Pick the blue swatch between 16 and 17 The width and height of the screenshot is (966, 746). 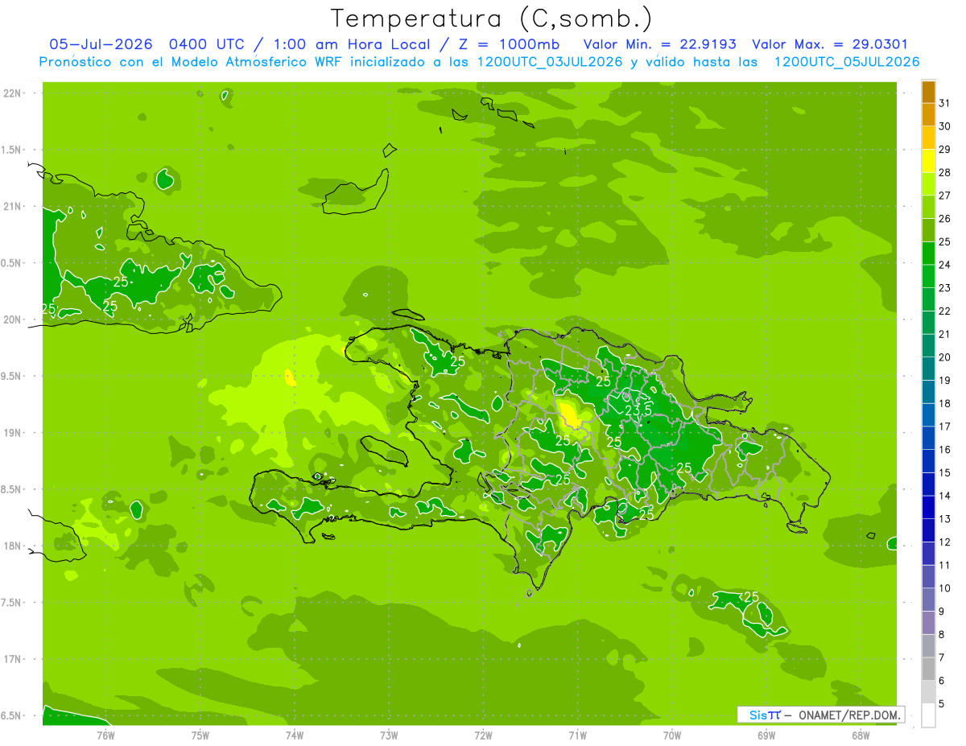point(928,439)
